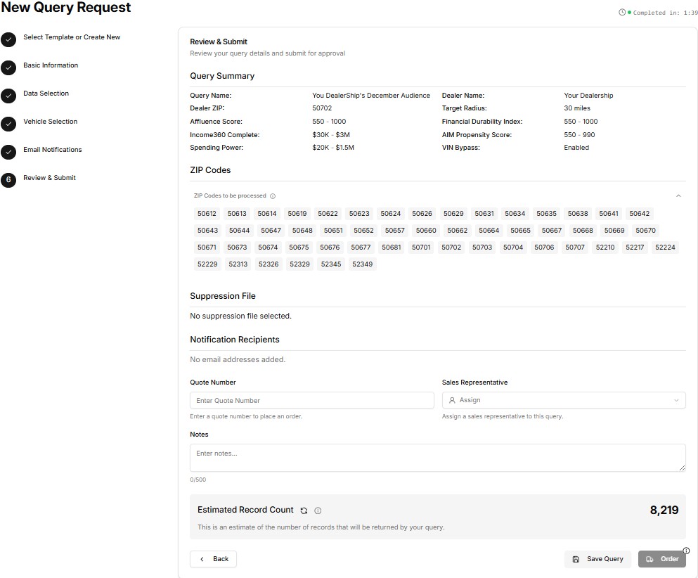
Task: Go to Basic Information step
Action: pyautogui.click(x=51, y=65)
